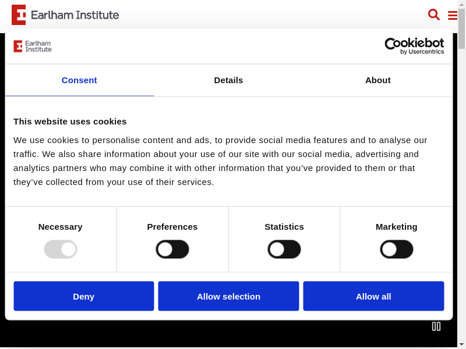Open the About tab
The image size is (466, 349).
[377, 80]
